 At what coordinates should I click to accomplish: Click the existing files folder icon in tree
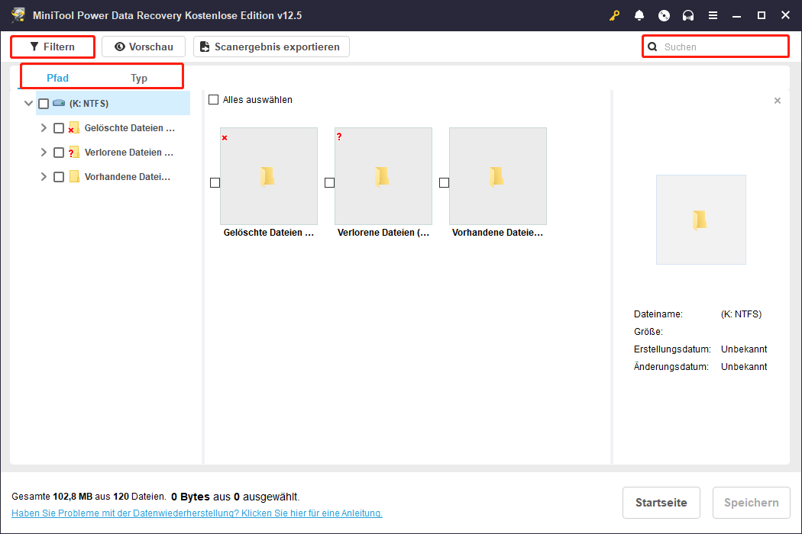(74, 177)
